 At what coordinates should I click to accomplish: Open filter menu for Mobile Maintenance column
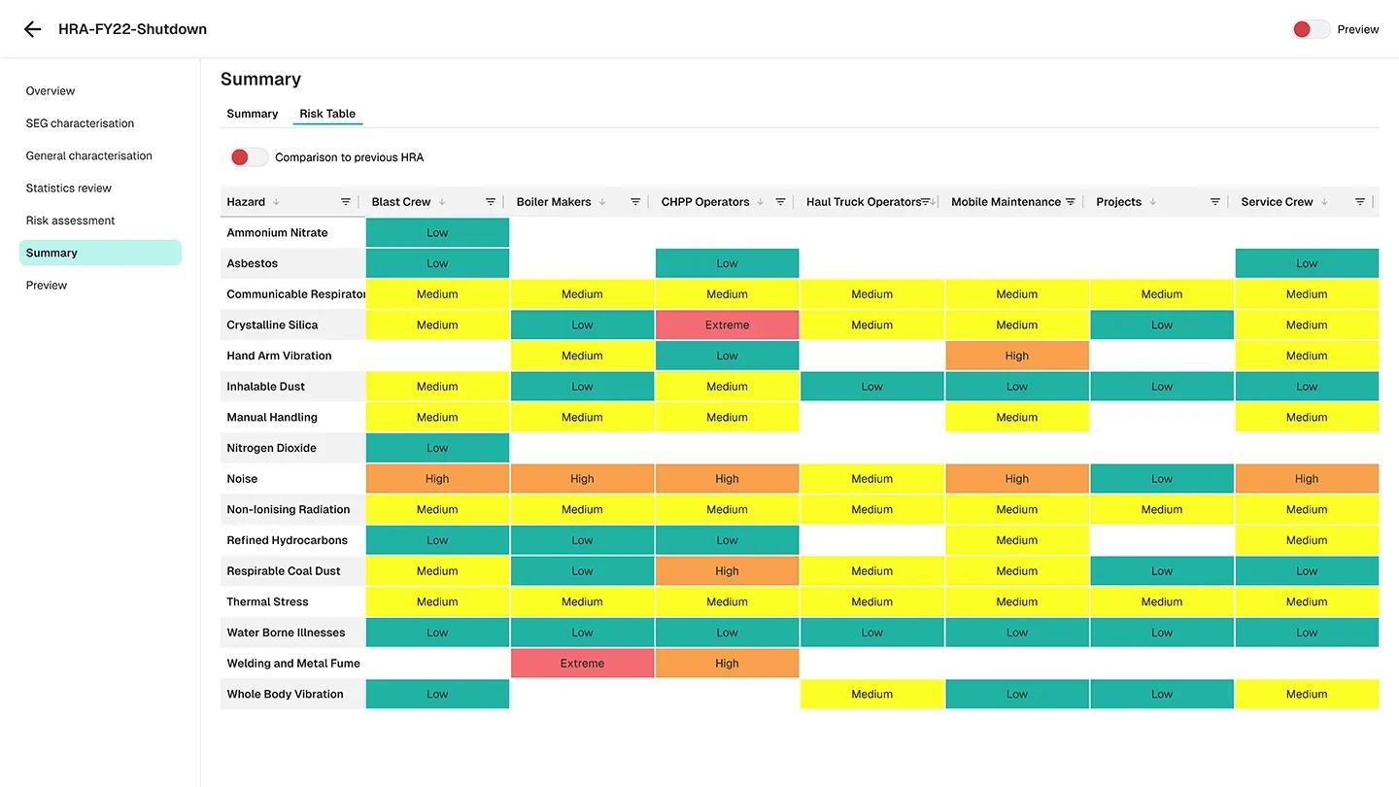click(1071, 202)
